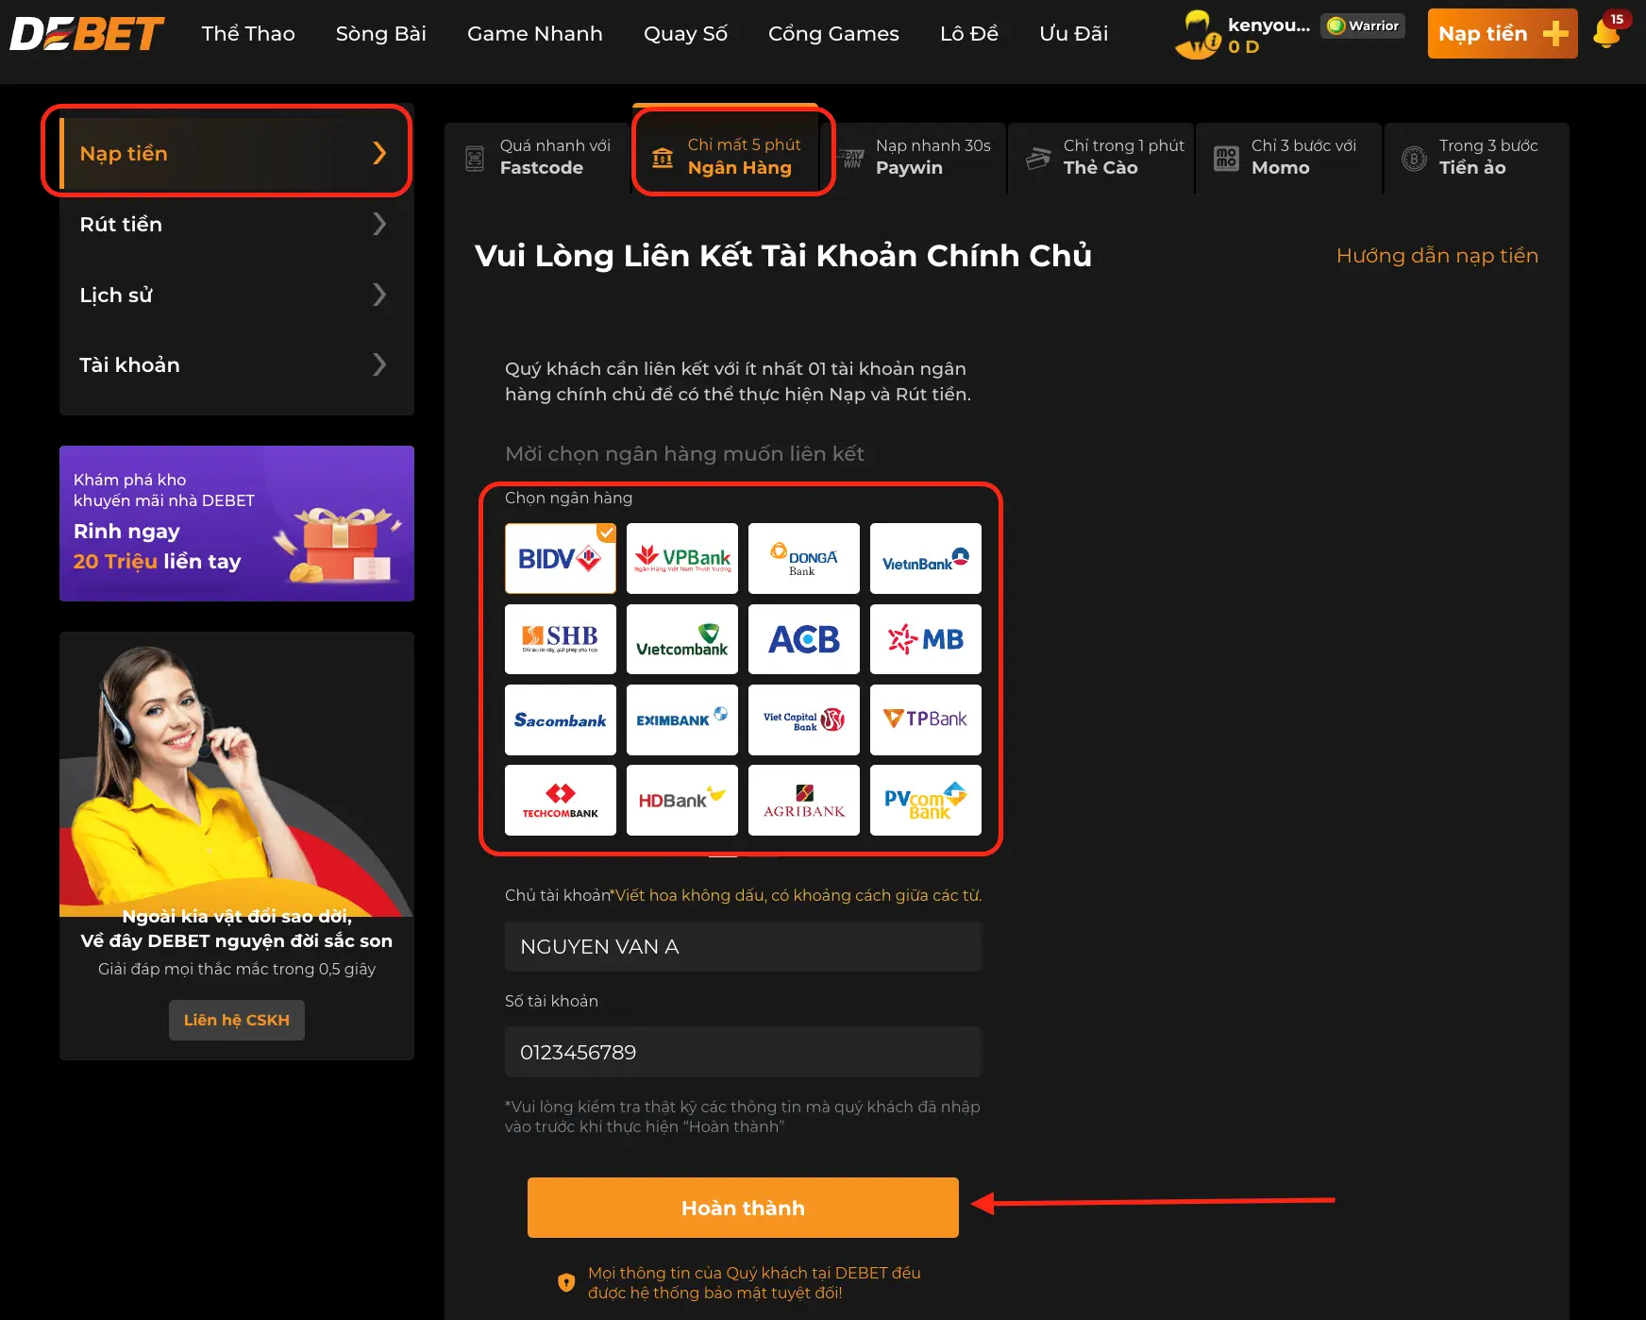The height and width of the screenshot is (1320, 1646).
Task: Select Agribank tile
Action: coord(804,800)
